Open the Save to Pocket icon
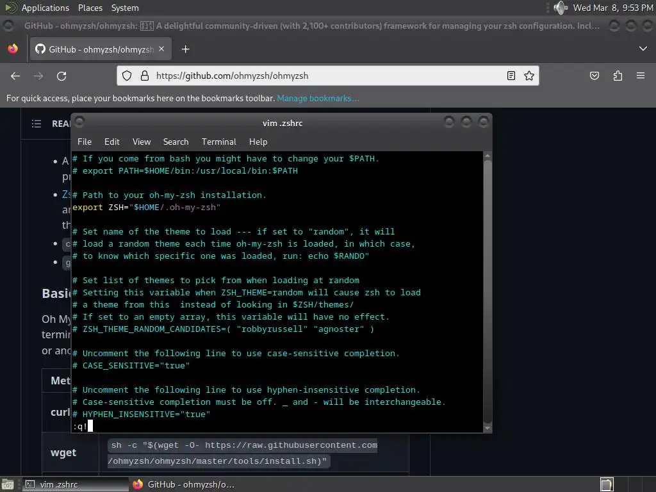Image resolution: width=656 pixels, height=492 pixels. 594,76
